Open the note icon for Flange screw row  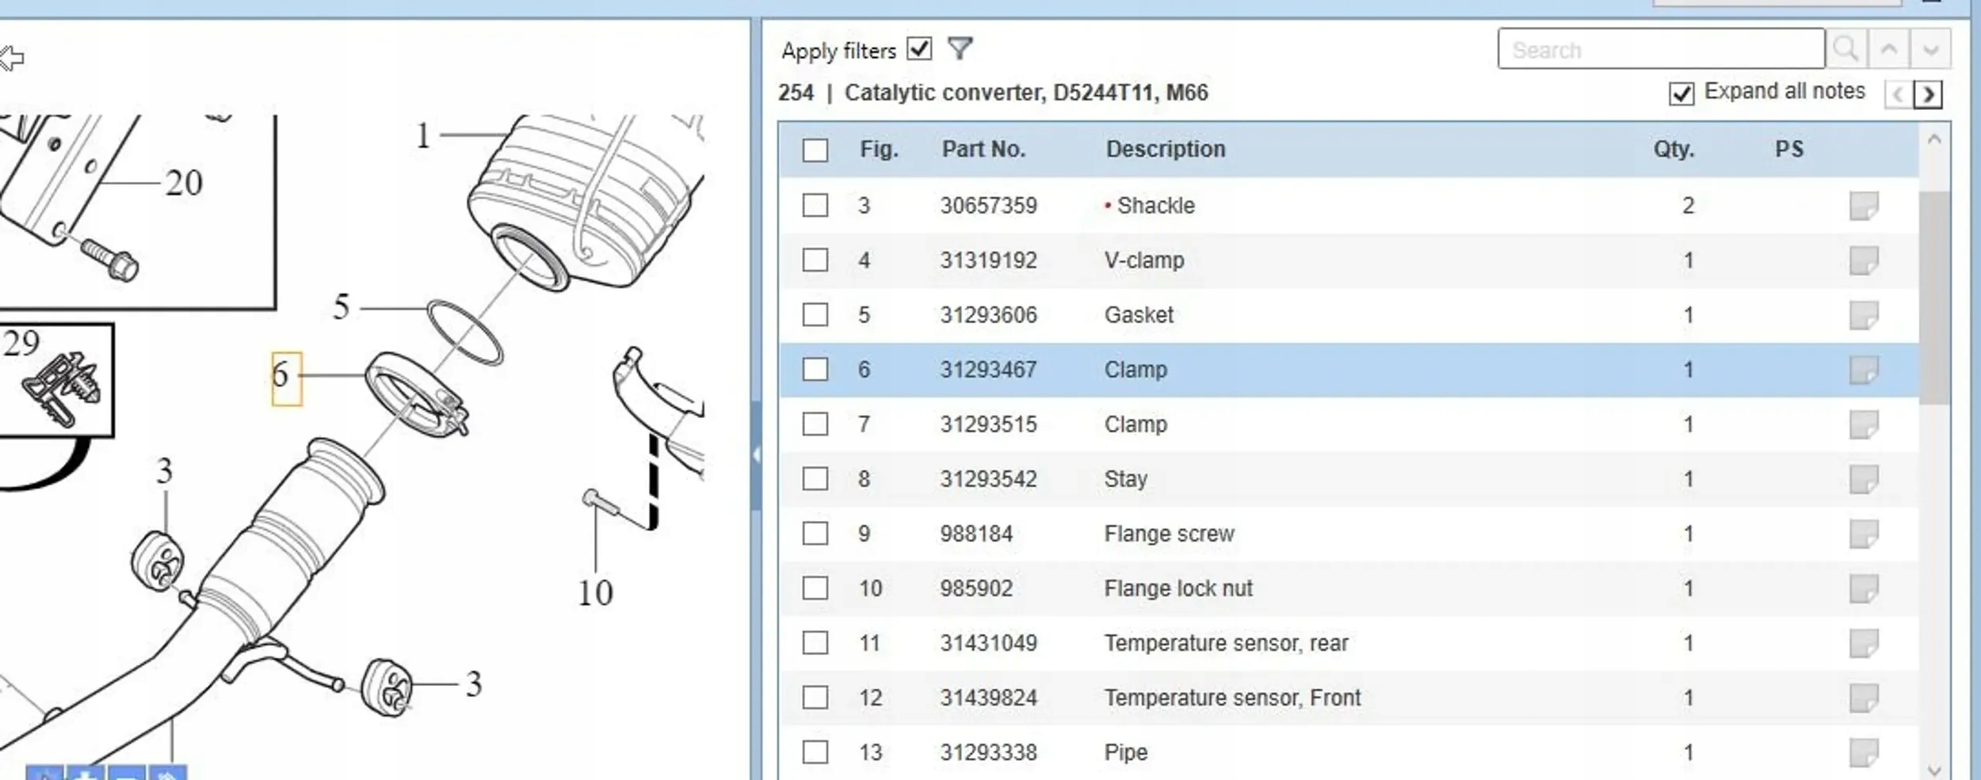tap(1864, 534)
